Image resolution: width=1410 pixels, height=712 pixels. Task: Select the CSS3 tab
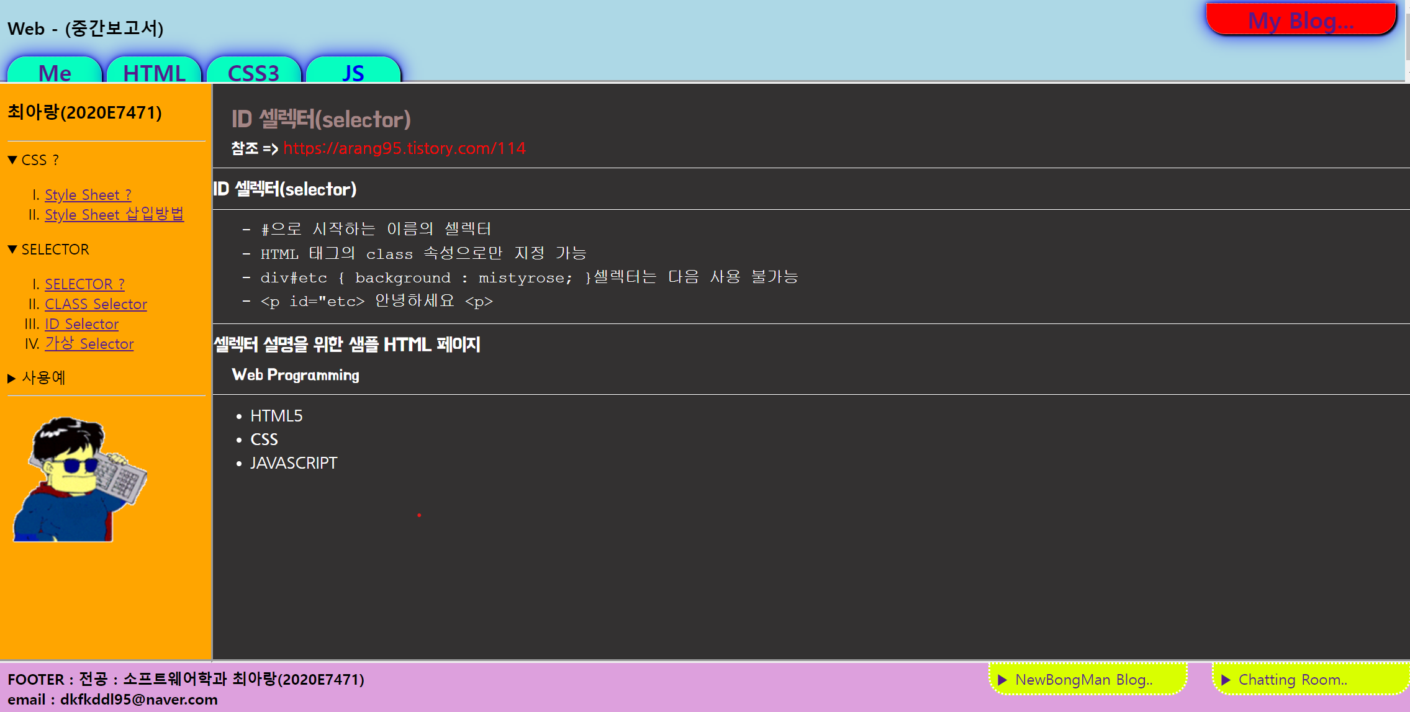(x=253, y=72)
